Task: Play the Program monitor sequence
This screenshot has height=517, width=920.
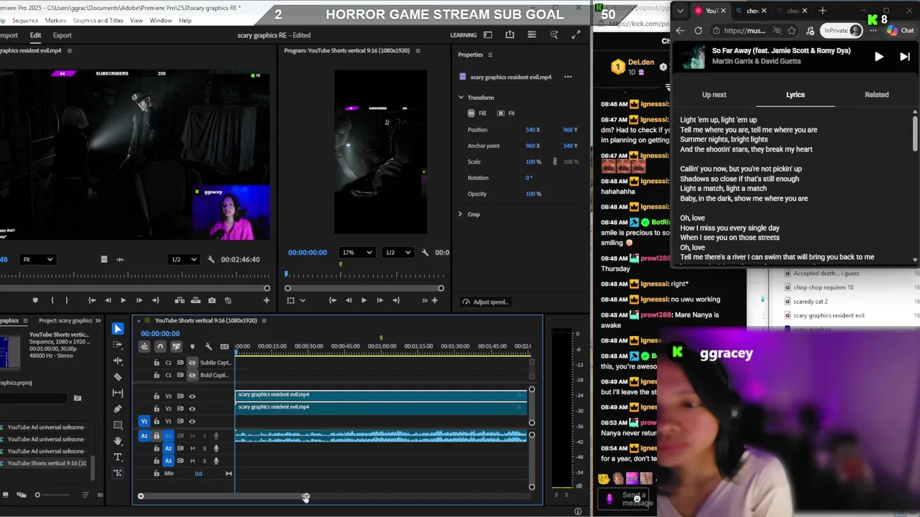Action: coord(364,300)
